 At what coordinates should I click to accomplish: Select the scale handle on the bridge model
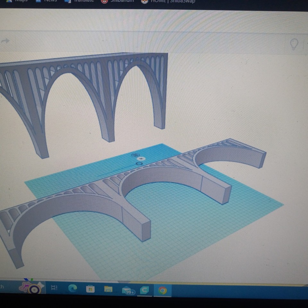pyautogui.click(x=141, y=158)
